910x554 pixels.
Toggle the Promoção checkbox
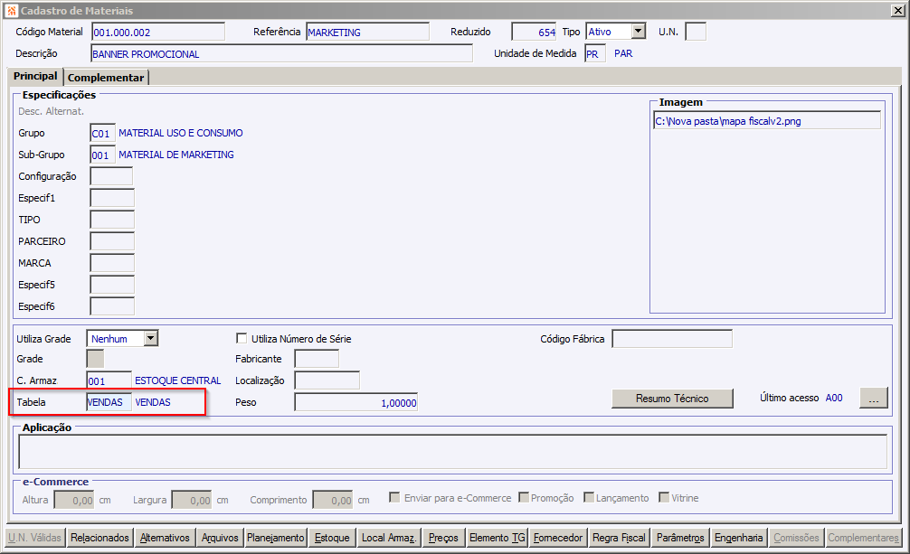tap(524, 497)
